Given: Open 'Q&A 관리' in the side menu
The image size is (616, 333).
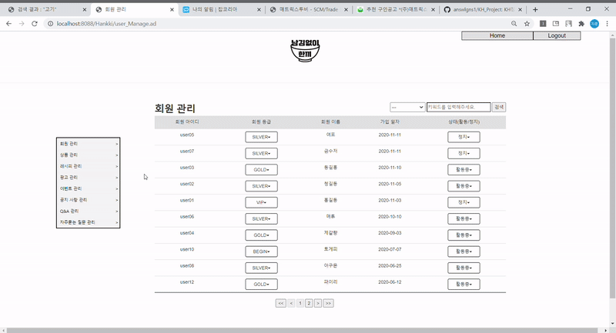Looking at the screenshot, I should pyautogui.click(x=89, y=211).
